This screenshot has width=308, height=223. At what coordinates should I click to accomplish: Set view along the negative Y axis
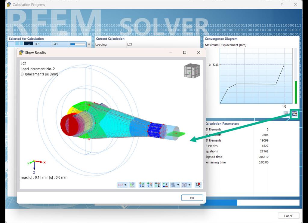pyautogui.click(x=150, y=185)
